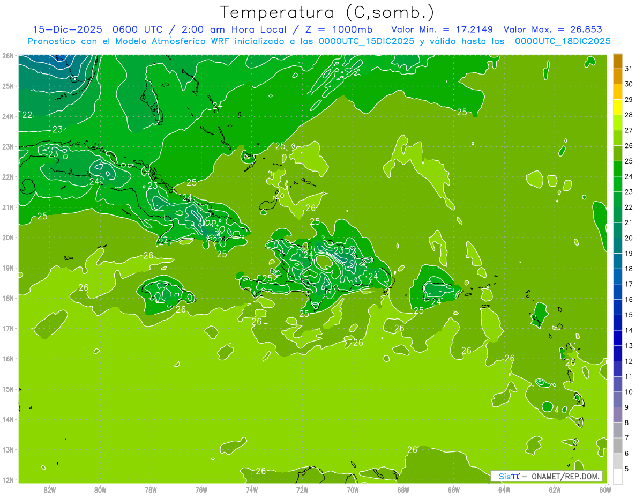Pick the light green legend swatch between 26 and 27
Viewport: 643px width, 497px height.
pos(618,138)
